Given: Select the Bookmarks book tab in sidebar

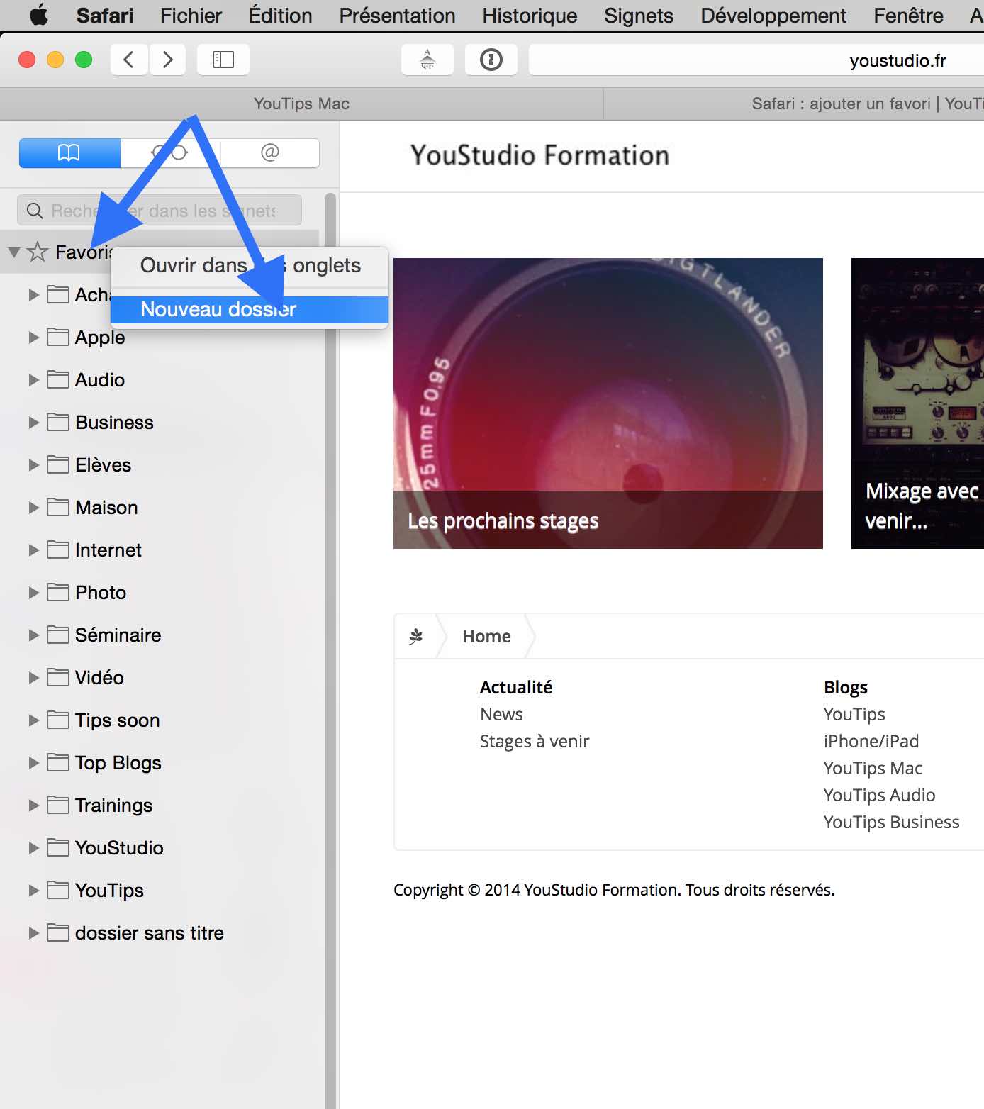Looking at the screenshot, I should coord(69,152).
